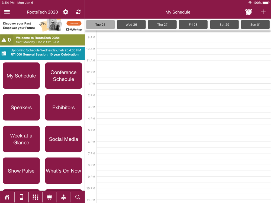Tap the refresh sync icon
Viewport: 271px width, 203px height.
coord(78,12)
